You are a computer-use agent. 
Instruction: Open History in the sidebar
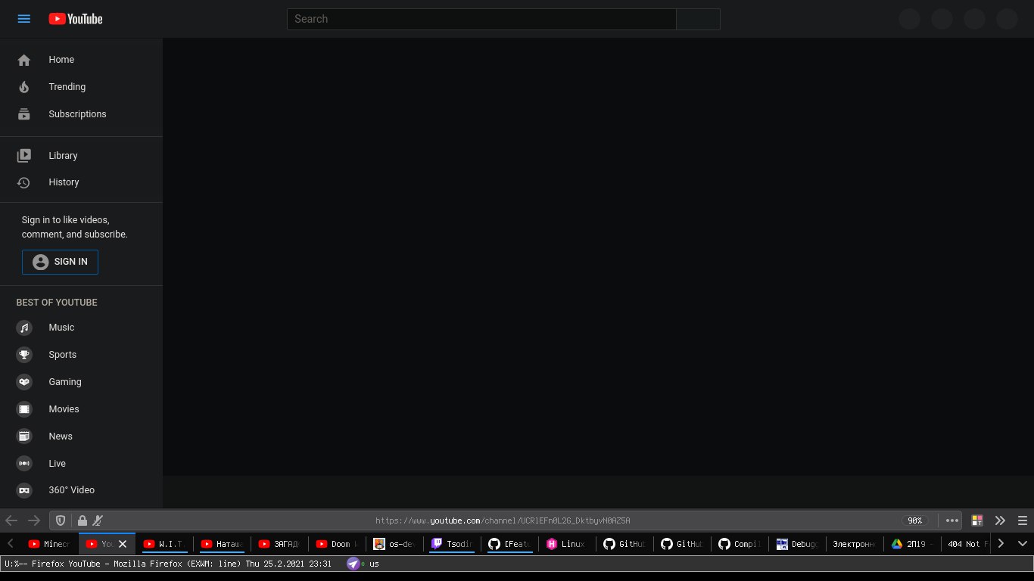tap(81, 182)
